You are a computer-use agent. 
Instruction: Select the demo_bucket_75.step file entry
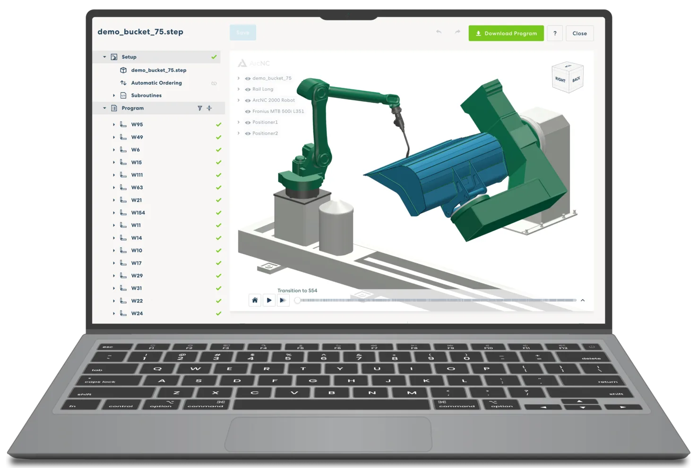tap(158, 70)
